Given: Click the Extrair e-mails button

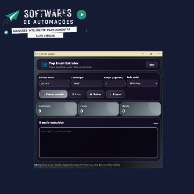Looking at the screenshot, I should point(53,94).
